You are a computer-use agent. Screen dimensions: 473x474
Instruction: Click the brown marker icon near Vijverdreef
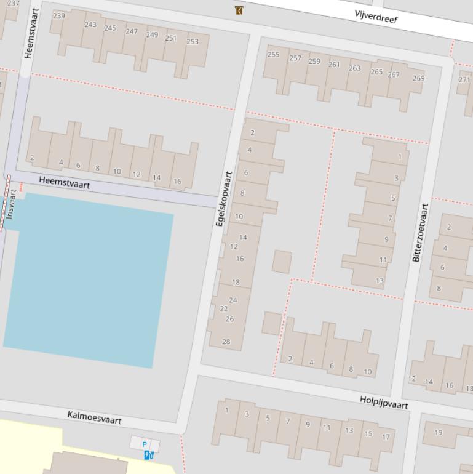coord(239,10)
